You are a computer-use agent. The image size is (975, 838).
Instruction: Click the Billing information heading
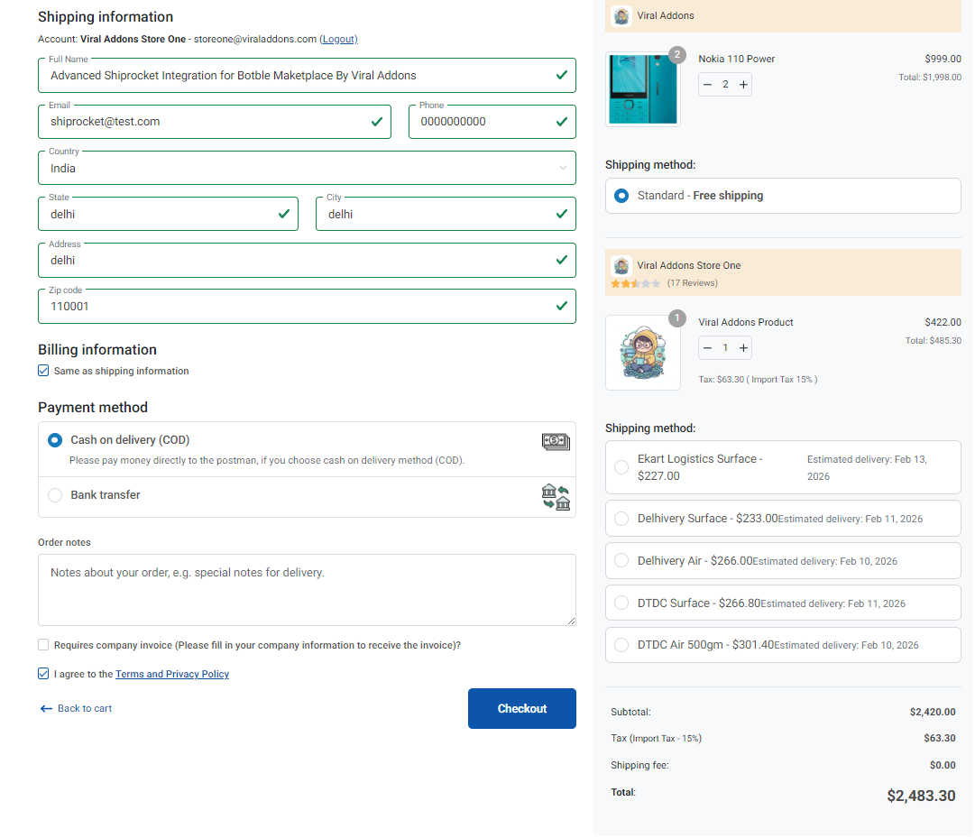pyautogui.click(x=97, y=351)
